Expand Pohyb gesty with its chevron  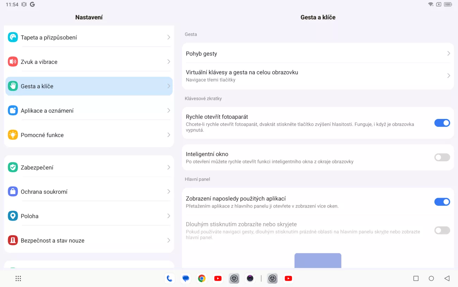[448, 54]
